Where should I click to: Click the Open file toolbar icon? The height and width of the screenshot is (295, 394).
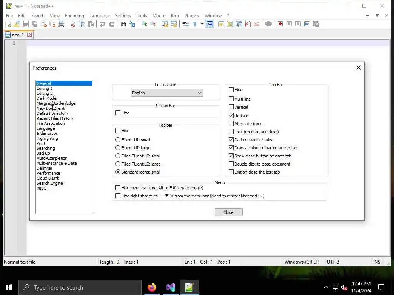click(17, 24)
